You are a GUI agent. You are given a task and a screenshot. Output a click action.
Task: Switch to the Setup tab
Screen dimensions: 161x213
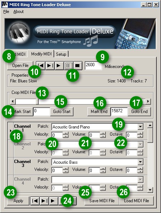click(x=61, y=54)
